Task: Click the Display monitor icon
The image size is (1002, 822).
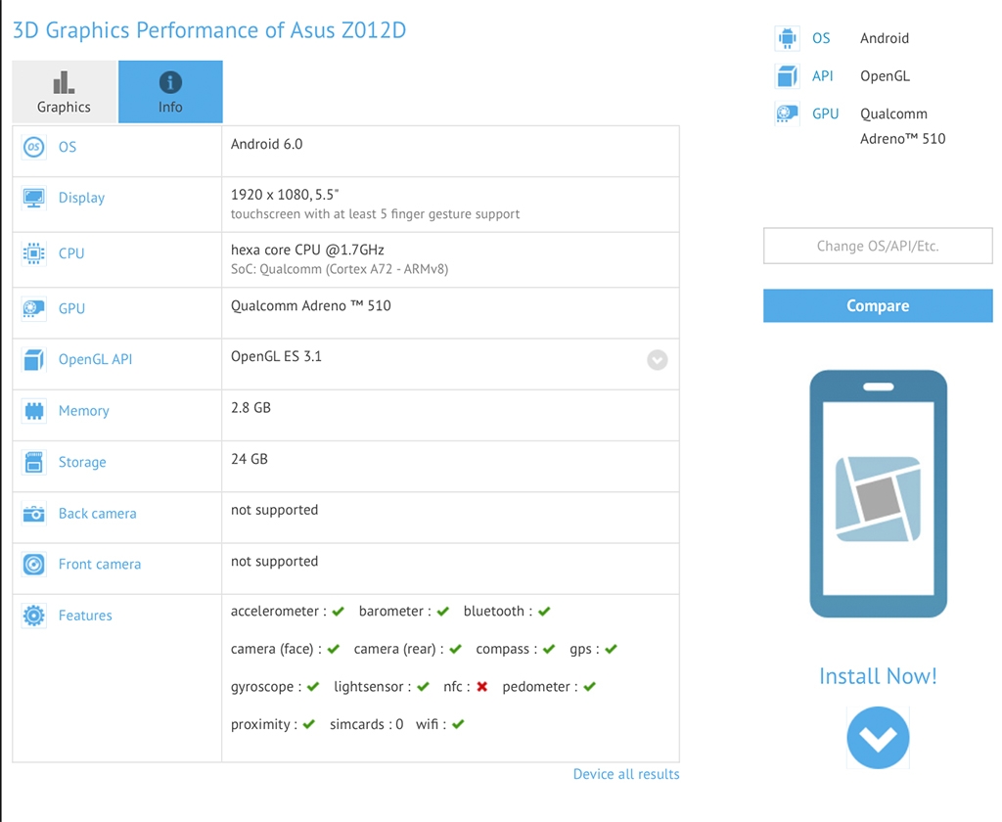Action: click(x=34, y=198)
